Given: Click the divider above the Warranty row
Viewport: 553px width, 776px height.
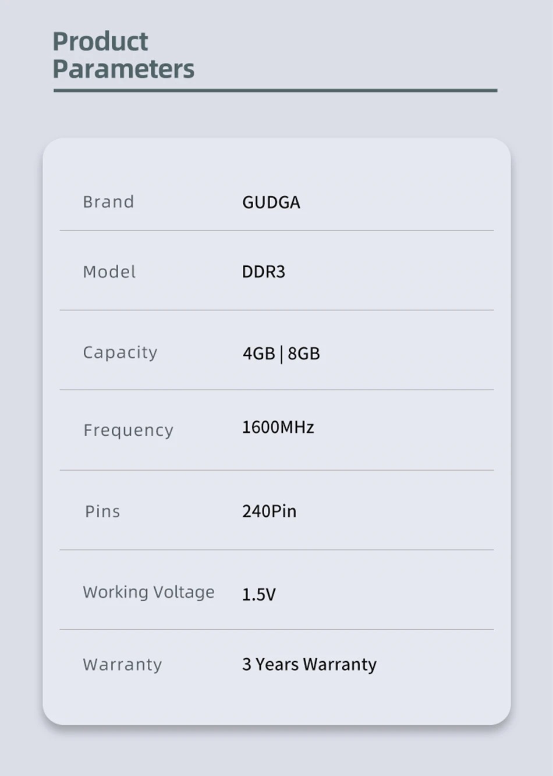Looking at the screenshot, I should 276,629.
